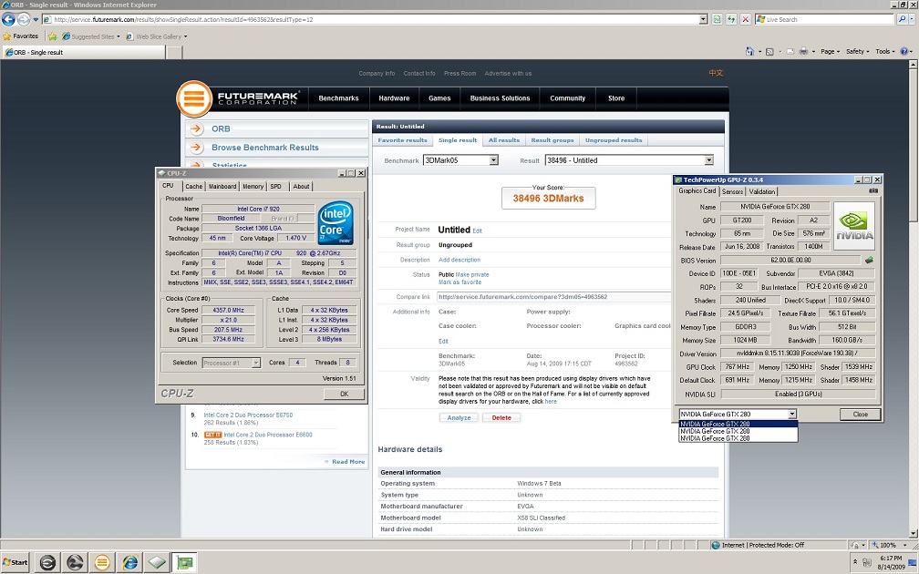The image size is (919, 574).
Task: Click the orange Futuremark taskbar icon
Action: [x=102, y=563]
